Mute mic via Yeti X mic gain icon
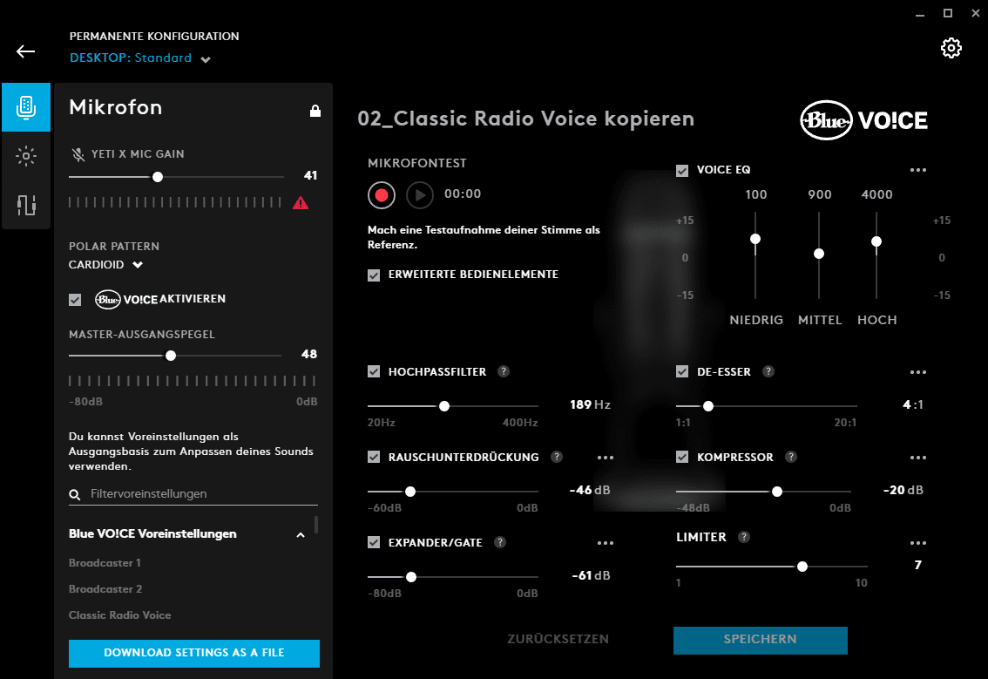988x679 pixels. pos(78,153)
